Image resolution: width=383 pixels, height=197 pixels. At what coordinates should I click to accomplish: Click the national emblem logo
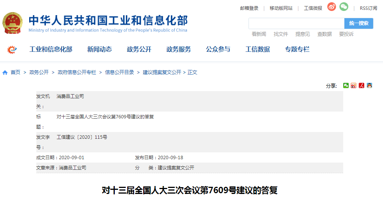12,23
